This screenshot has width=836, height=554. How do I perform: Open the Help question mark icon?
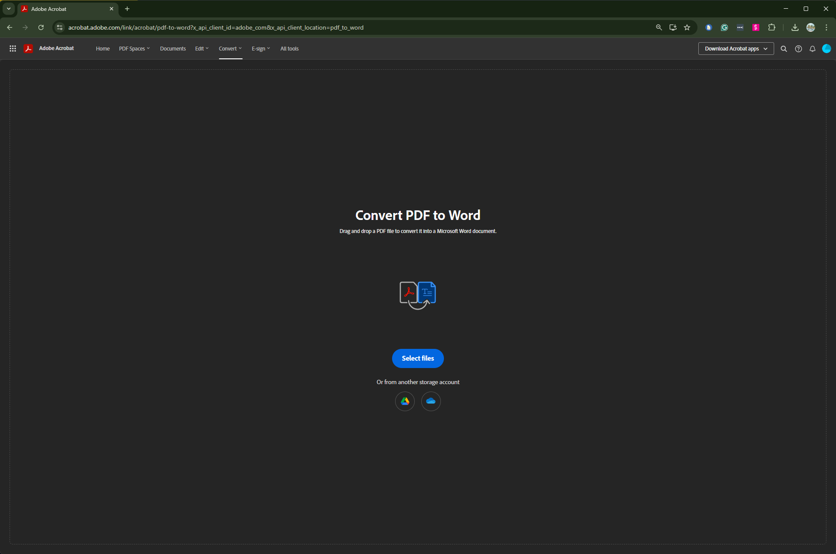point(799,49)
